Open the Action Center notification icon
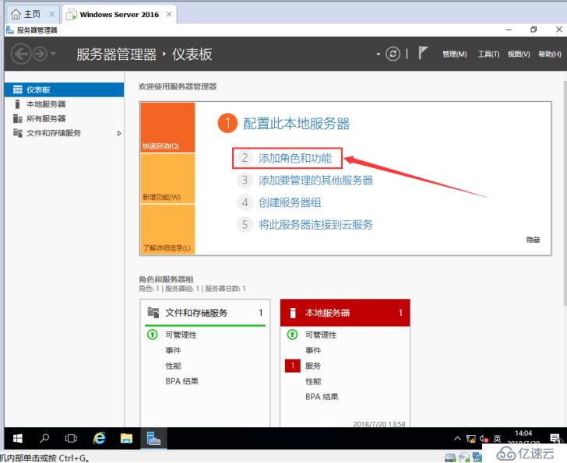This screenshot has width=567, height=463. coord(555,438)
